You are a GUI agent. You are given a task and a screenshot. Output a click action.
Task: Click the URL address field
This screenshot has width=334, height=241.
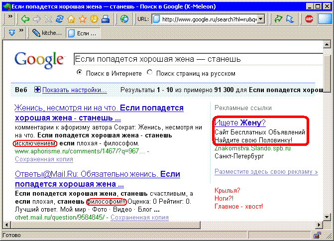pyautogui.click(x=209, y=19)
